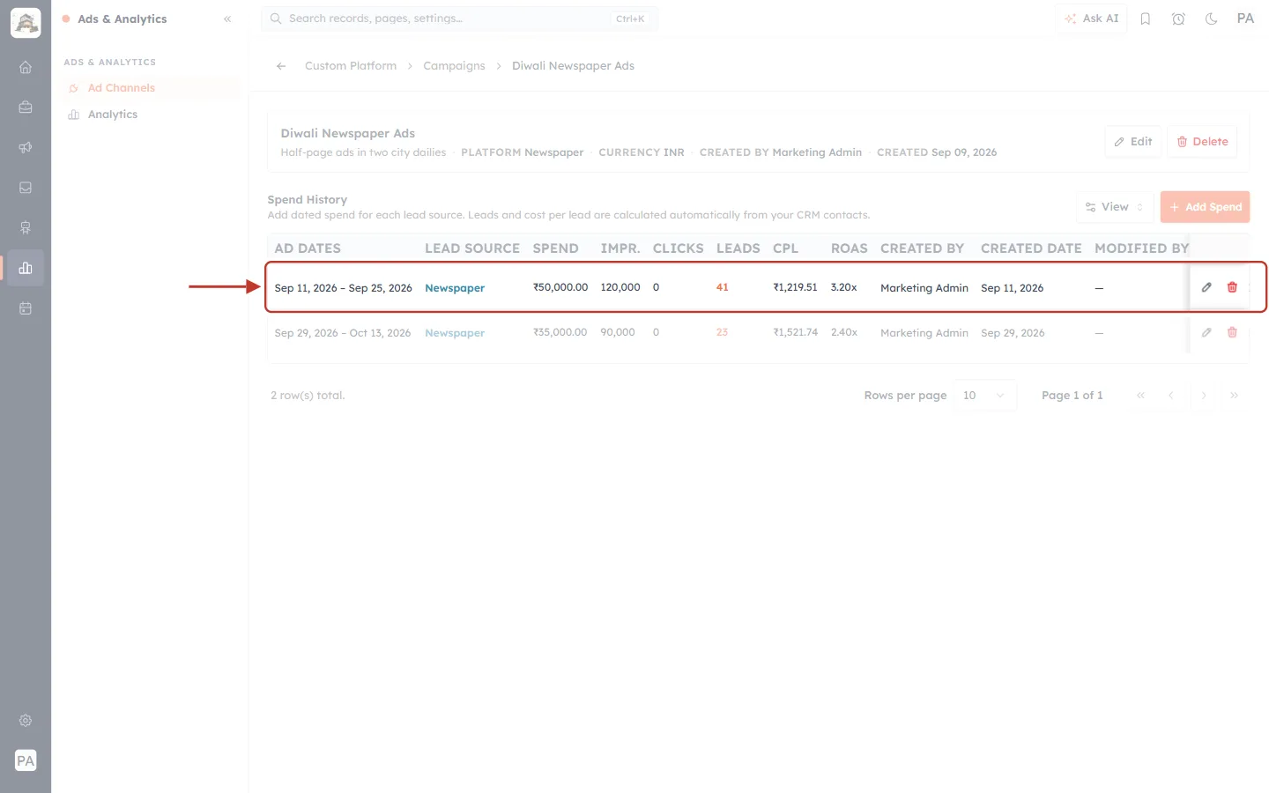
Task: Open Campaigns breadcrumb
Action: pyautogui.click(x=454, y=66)
